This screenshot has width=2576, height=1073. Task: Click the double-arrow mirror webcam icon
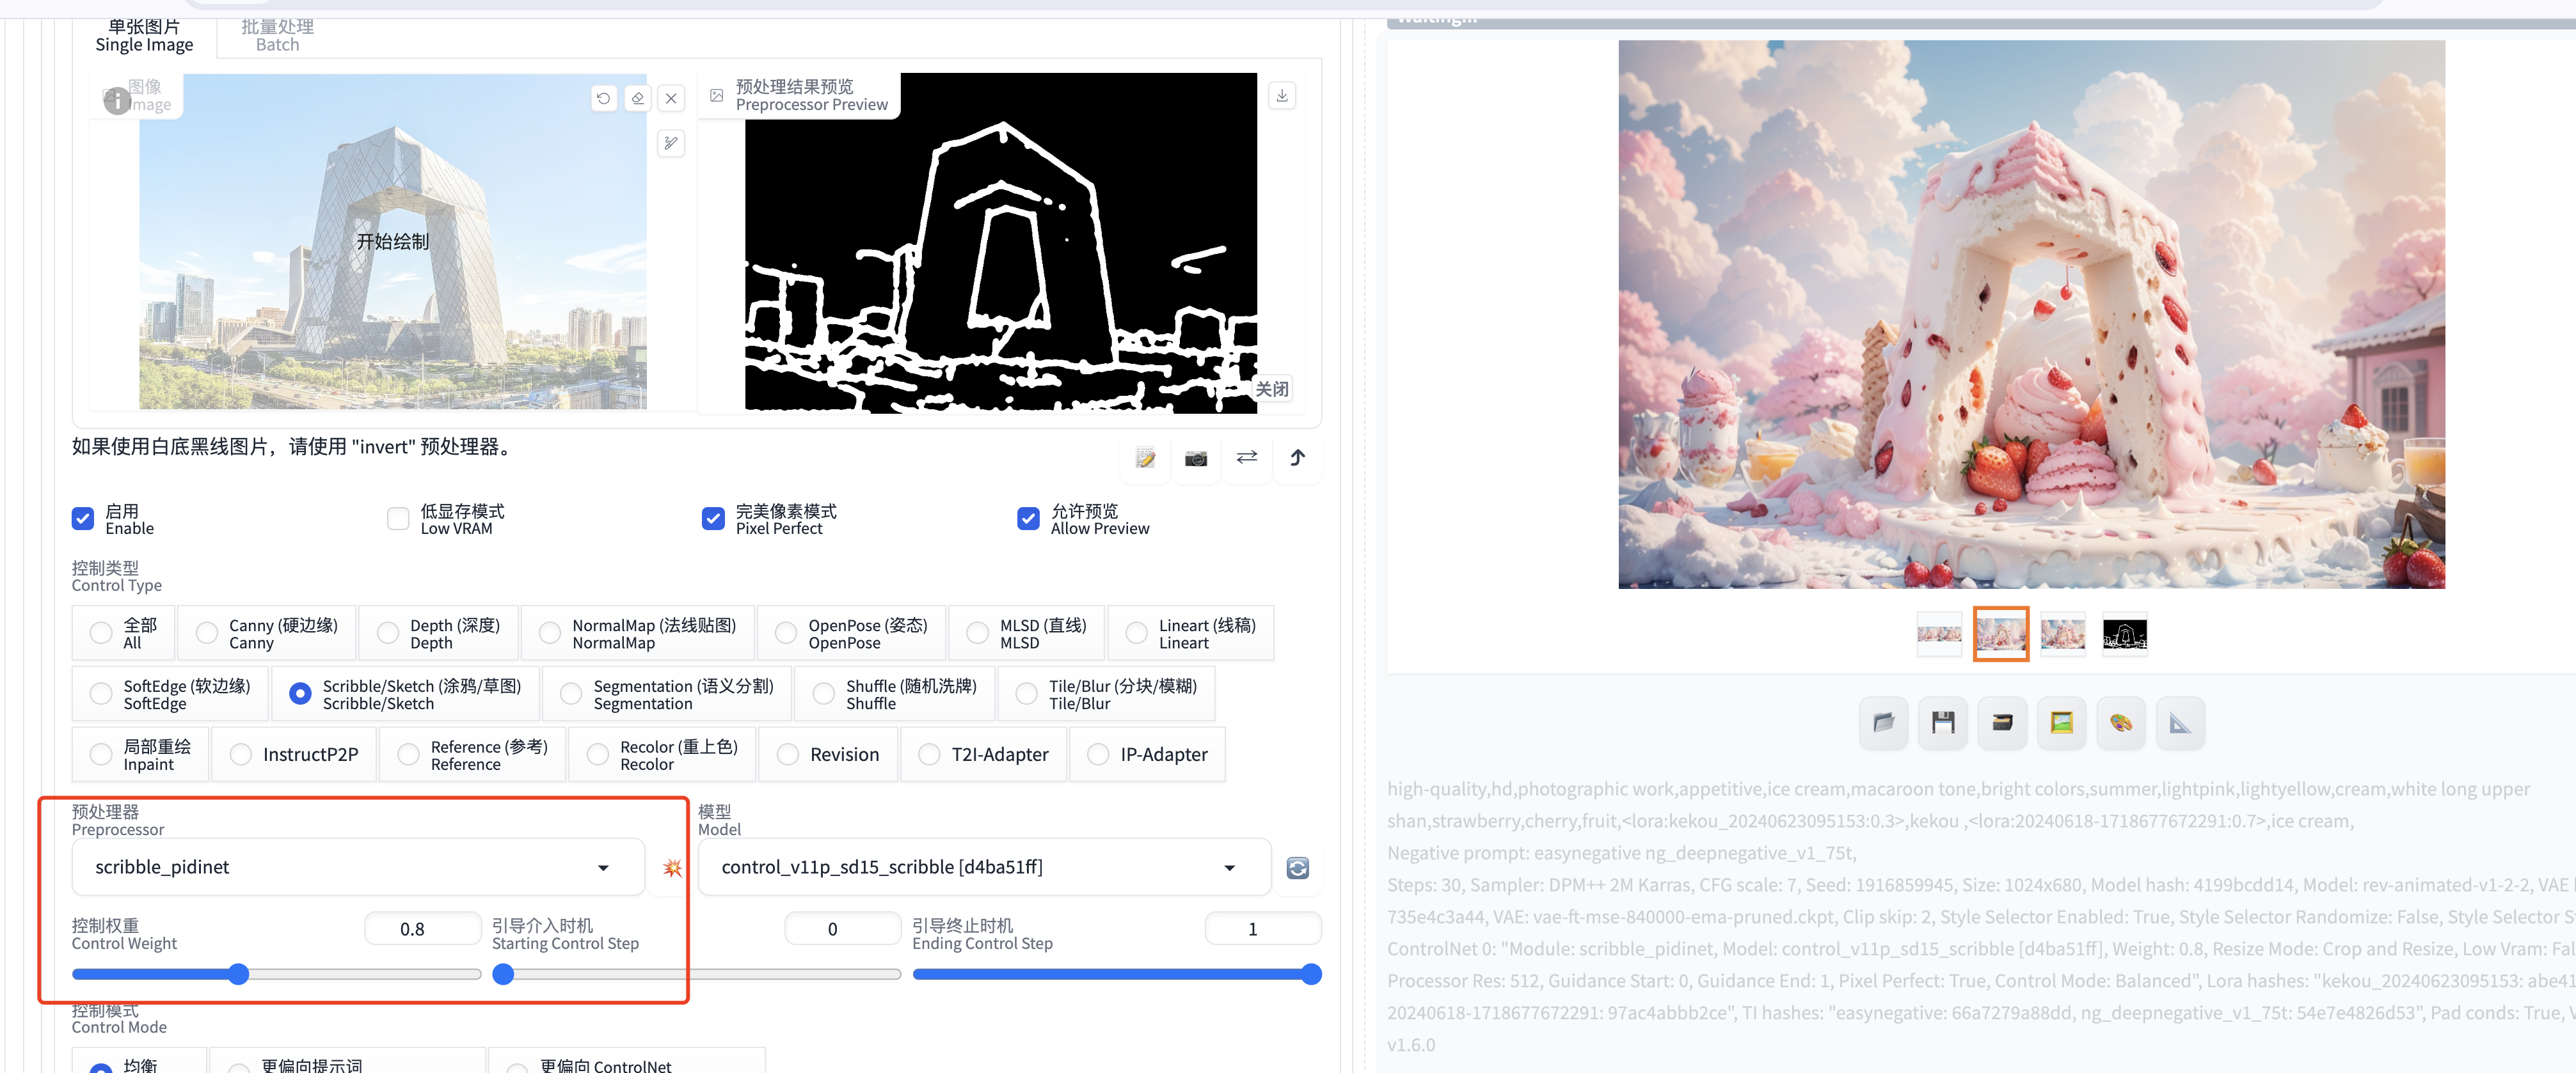click(1247, 458)
